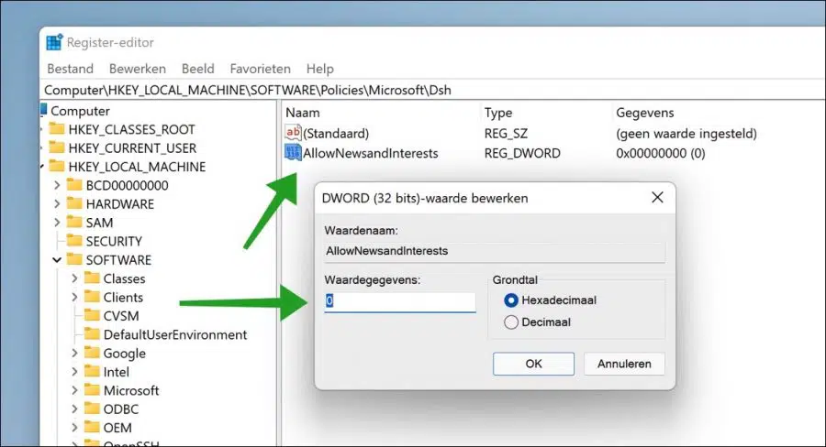This screenshot has width=826, height=447.
Task: Click the 0x00000000 (0) data cell
Action: (x=661, y=153)
